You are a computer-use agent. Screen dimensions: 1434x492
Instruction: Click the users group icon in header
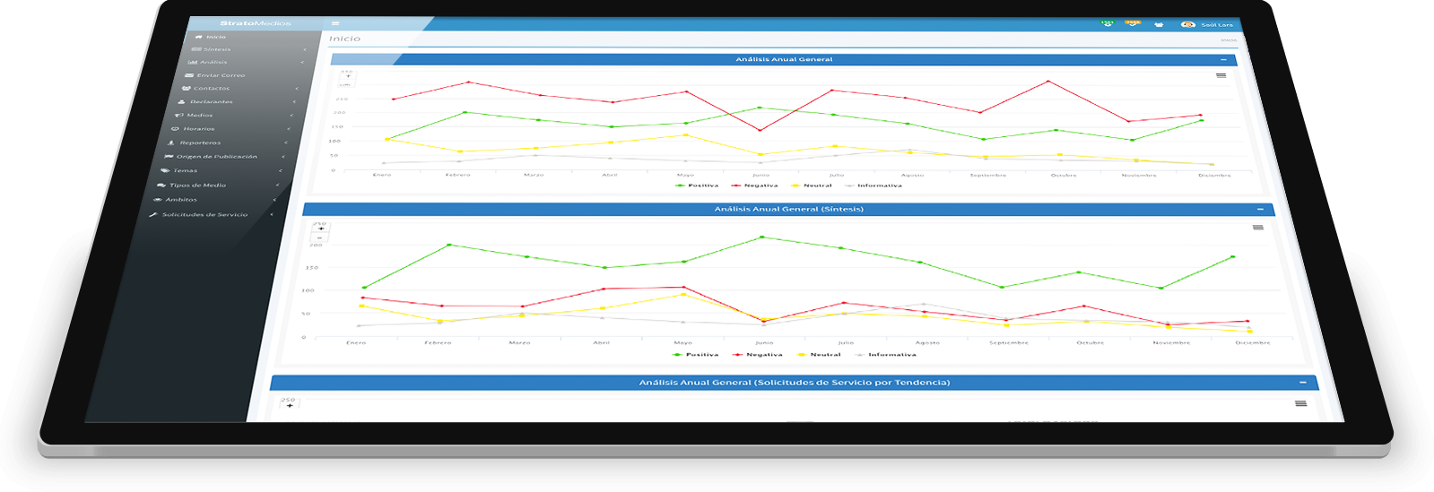(1159, 24)
